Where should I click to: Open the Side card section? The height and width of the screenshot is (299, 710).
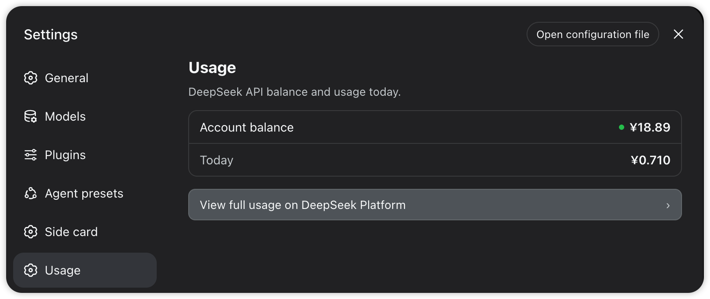[85, 232]
